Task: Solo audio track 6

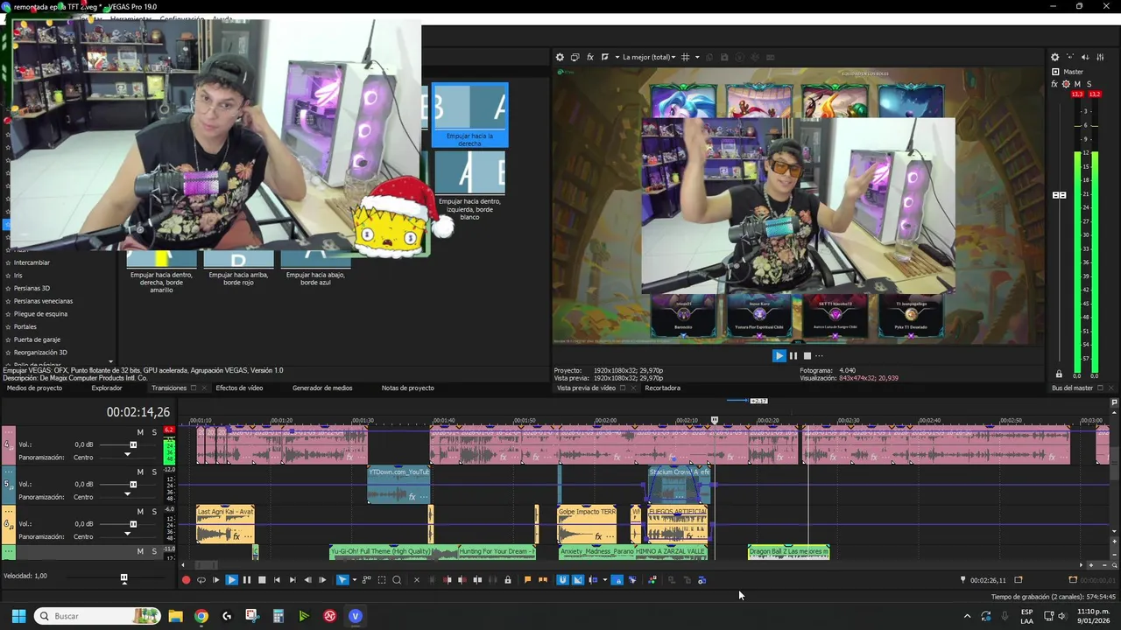Action: pyautogui.click(x=154, y=512)
